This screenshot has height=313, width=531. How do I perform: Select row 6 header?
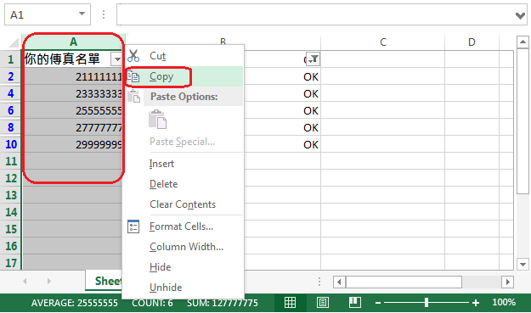[x=11, y=110]
